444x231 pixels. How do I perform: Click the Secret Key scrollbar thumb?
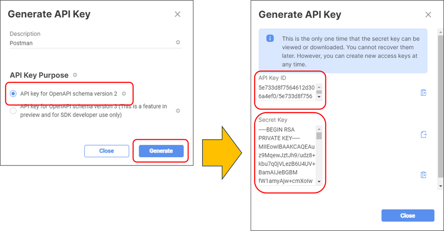click(x=319, y=136)
